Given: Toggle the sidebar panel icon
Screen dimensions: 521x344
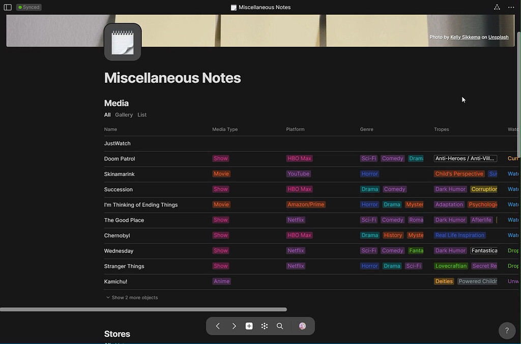Looking at the screenshot, I should 8,7.
